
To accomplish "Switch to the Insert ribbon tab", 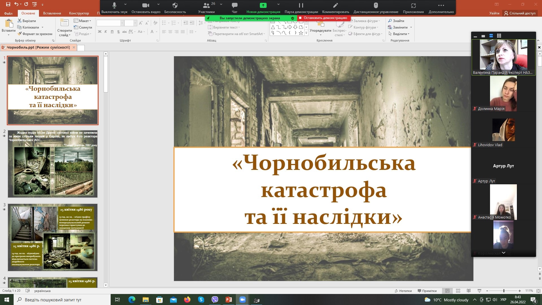I will click(52, 13).
